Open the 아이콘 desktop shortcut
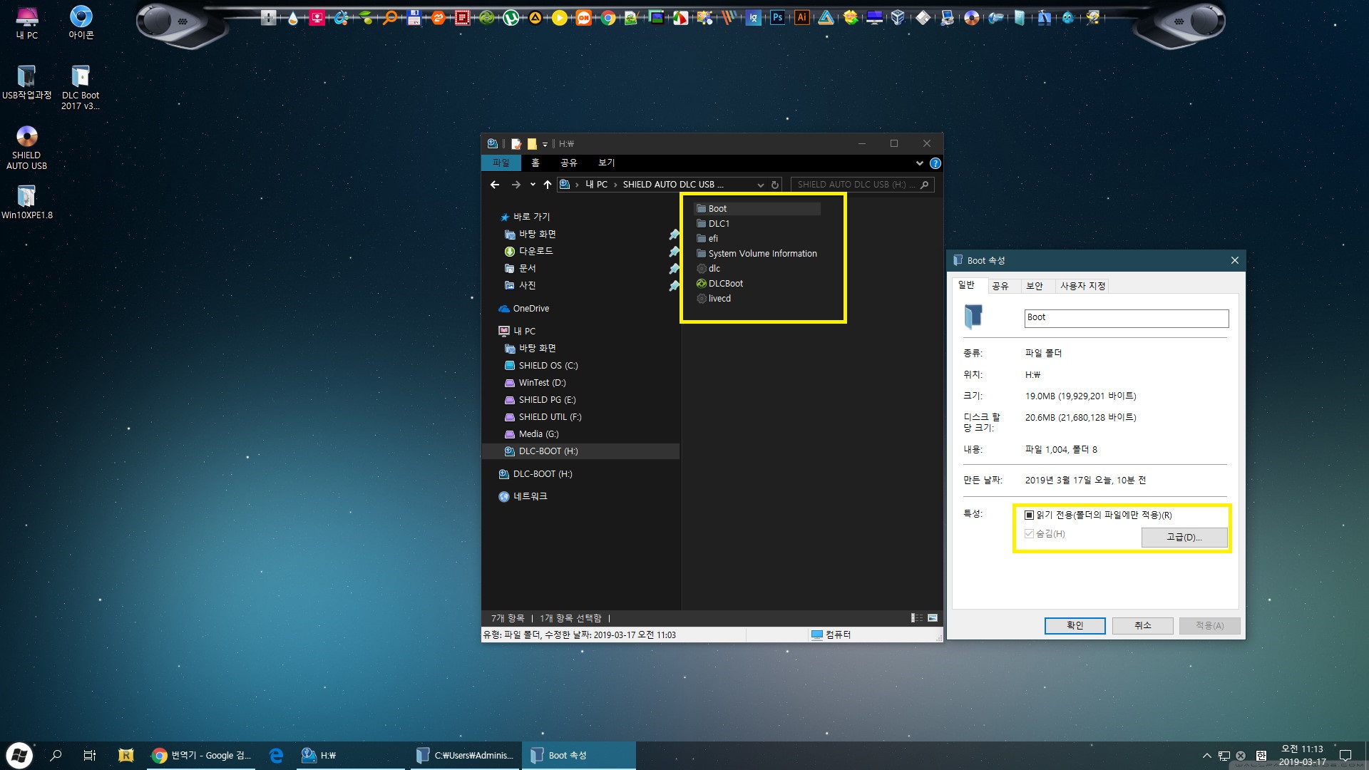 (81, 22)
